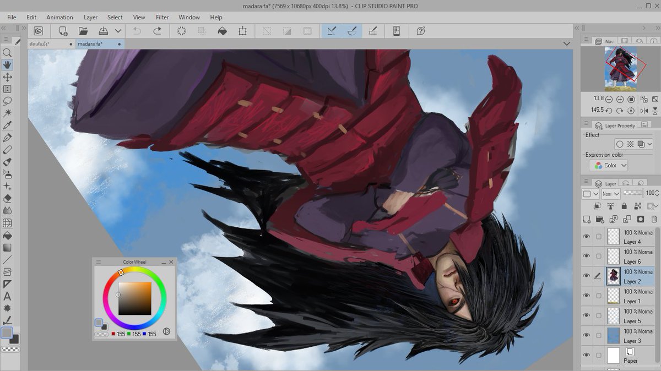The width and height of the screenshot is (661, 371).
Task: Open Clip Studio launcher icon
Action: tap(38, 31)
